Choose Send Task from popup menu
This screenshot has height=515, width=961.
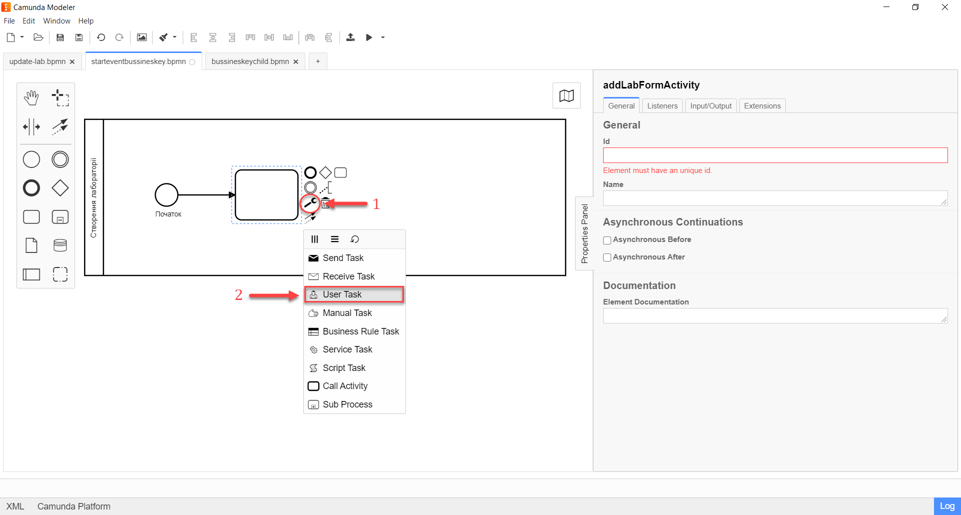354,258
